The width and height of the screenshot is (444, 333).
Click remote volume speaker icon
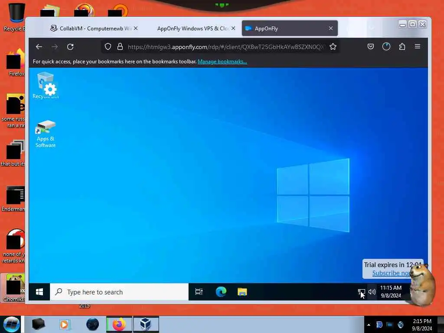coord(372,292)
